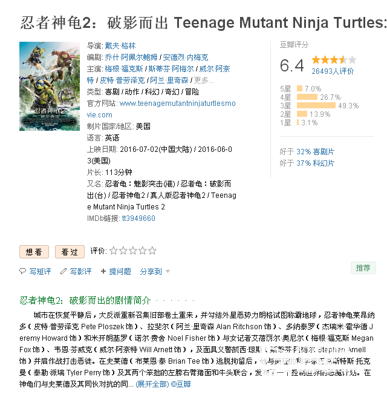Click the speech bubble icon beside 写短评
This screenshot has width=387, height=397.
22,271
